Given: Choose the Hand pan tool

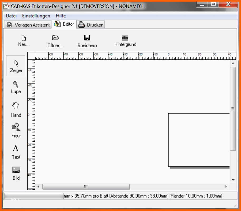Looking at the screenshot, I should pos(16,109).
